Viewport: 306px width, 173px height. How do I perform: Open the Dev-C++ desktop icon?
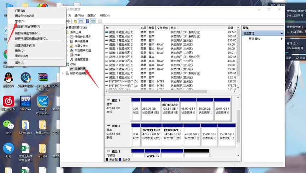point(25,103)
